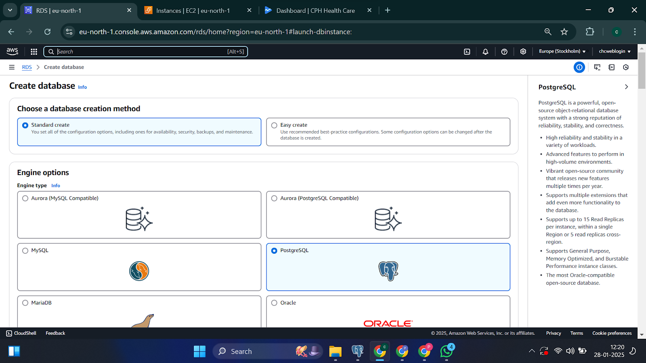Click the MySQL dolphin logo
Image resolution: width=646 pixels, height=363 pixels.
coord(139,271)
